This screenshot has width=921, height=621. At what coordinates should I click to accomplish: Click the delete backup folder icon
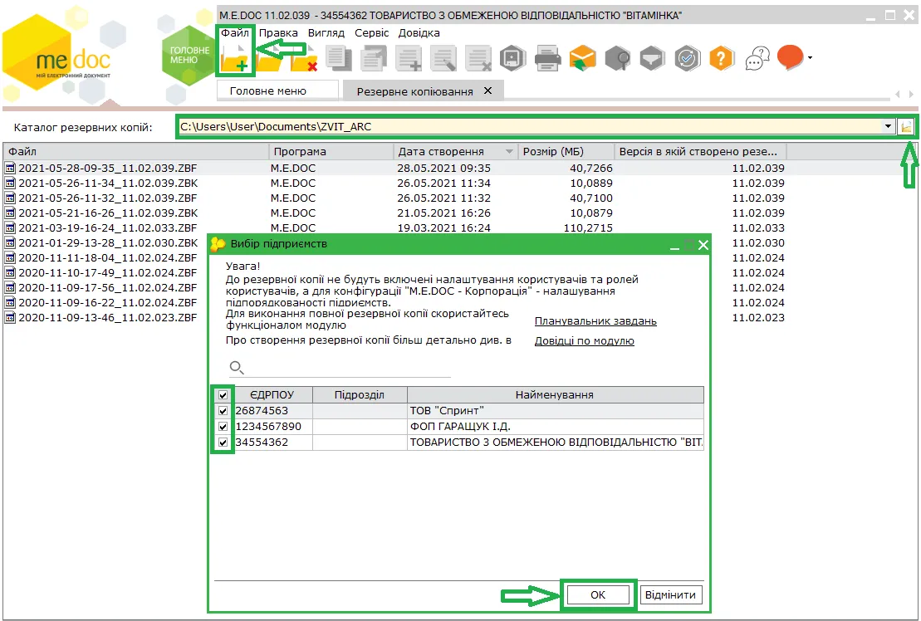point(304,59)
